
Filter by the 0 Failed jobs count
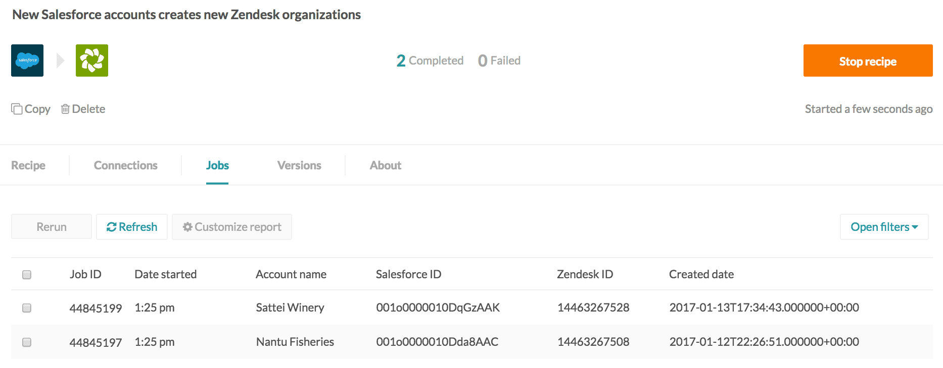pos(499,60)
